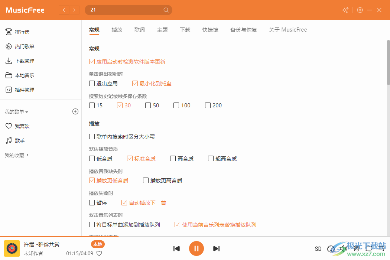The image size is (390, 260).
Task: Select 将目标单曲添加到播放队列
Action: (124, 225)
